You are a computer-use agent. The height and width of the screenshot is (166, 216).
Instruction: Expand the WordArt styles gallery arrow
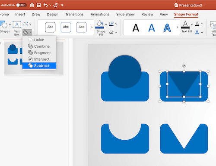tap(178, 27)
